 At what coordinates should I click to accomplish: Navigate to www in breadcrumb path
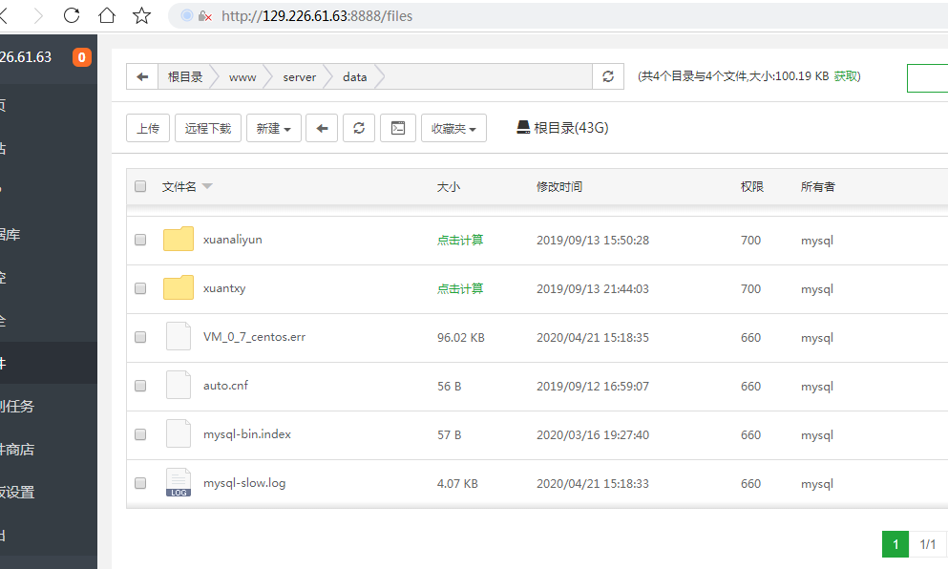242,77
